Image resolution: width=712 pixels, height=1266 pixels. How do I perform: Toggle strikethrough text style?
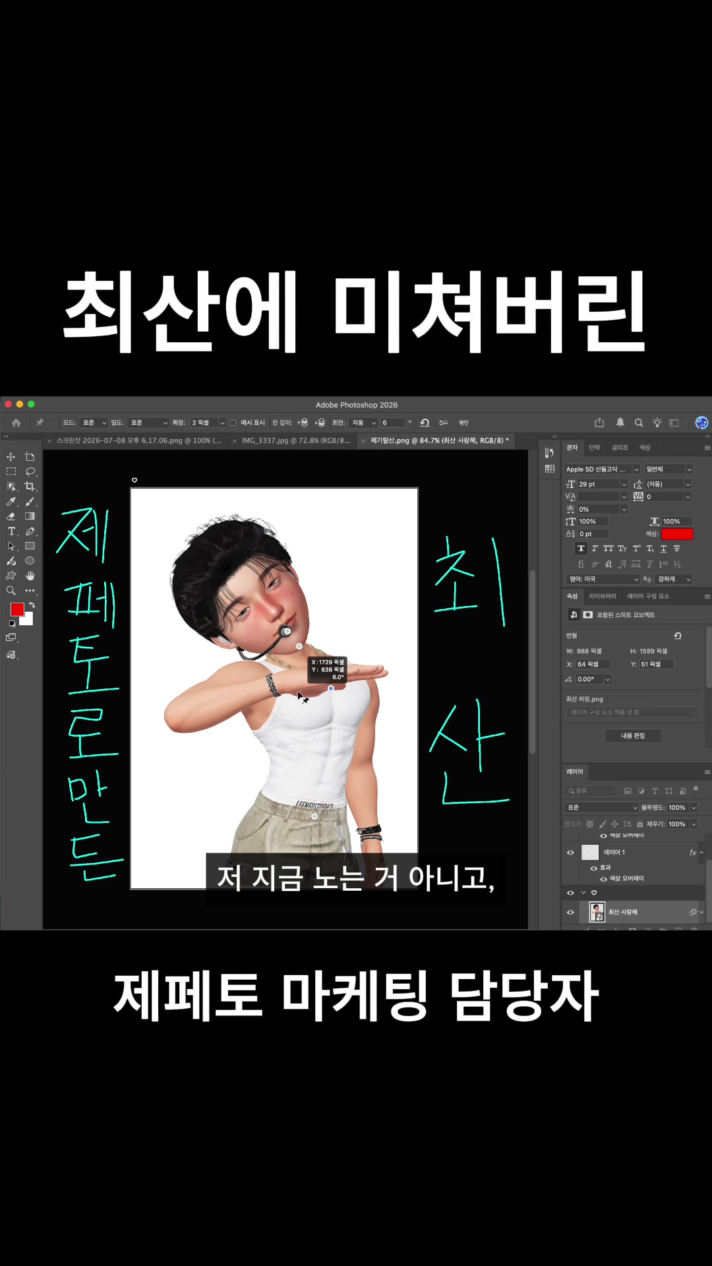pyautogui.click(x=676, y=549)
